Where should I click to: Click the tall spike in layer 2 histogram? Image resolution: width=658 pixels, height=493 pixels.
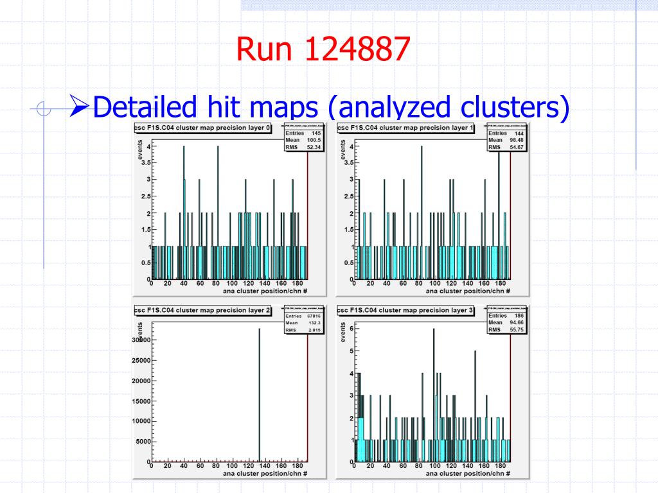point(260,394)
